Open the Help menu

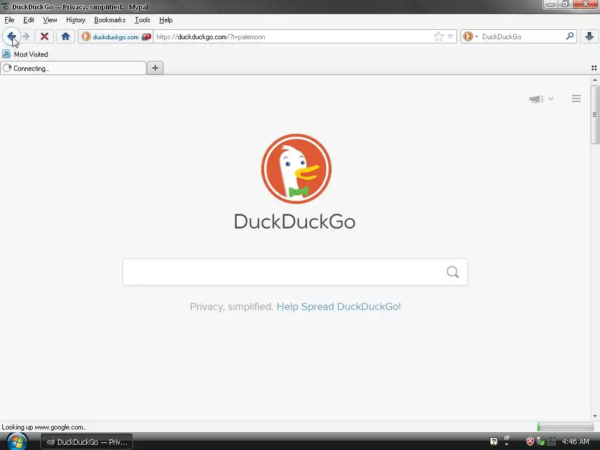tap(166, 20)
